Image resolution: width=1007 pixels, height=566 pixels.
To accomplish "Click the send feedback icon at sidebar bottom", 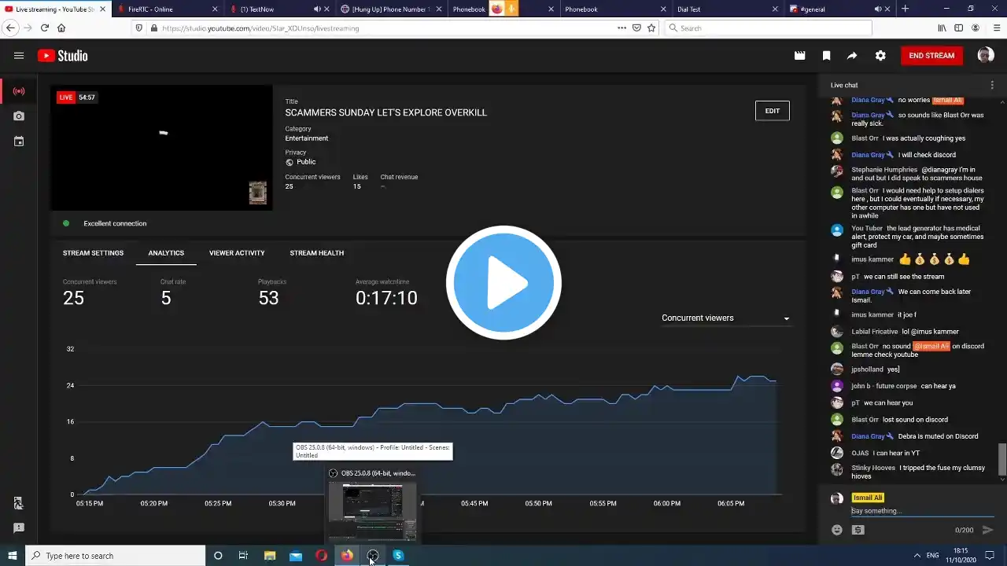I will click(19, 528).
